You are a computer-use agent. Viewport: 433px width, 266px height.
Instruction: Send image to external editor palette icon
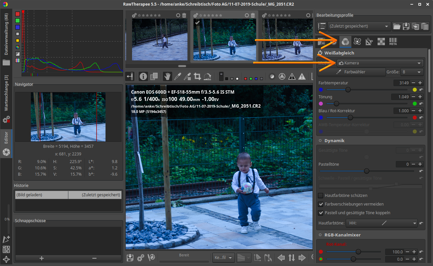tap(151, 257)
